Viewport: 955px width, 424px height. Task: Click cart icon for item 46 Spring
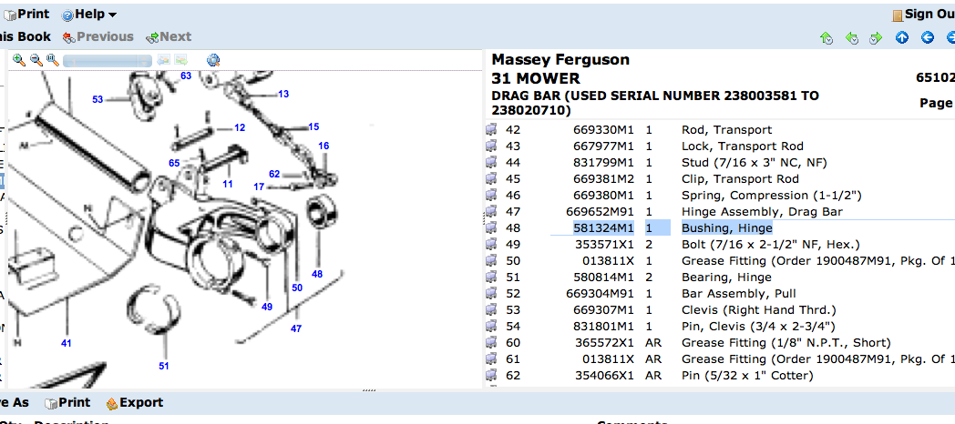[491, 196]
